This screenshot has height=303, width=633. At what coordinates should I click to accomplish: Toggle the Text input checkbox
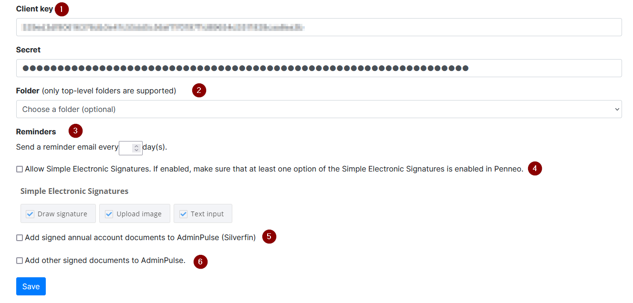(x=183, y=214)
